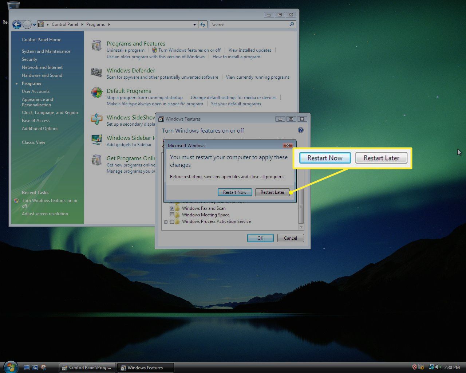Click the yellow tray icon beside the security alert
466x373 pixels.
(421, 367)
